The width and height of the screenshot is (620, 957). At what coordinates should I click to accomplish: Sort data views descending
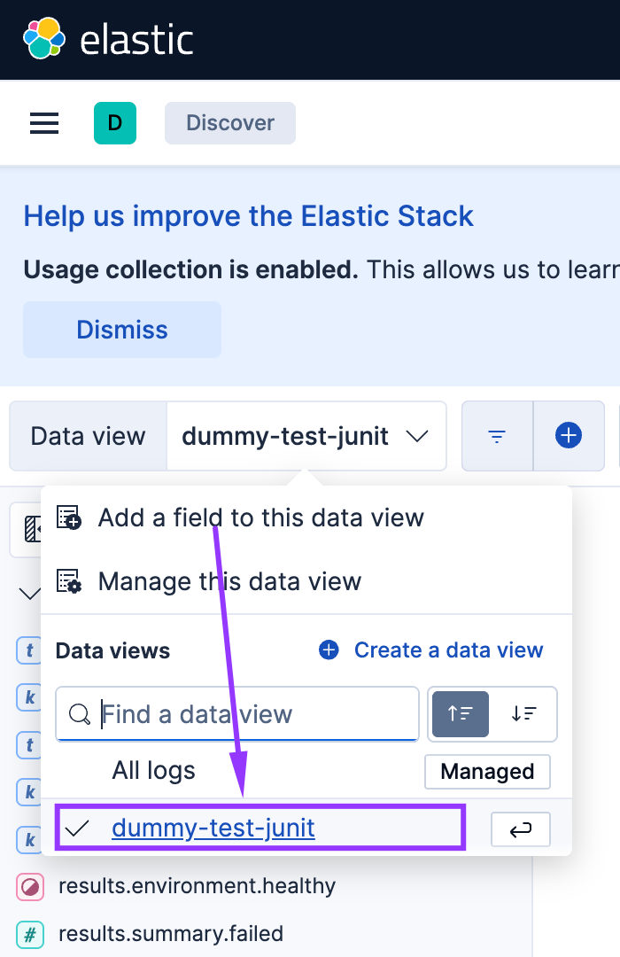tap(523, 714)
